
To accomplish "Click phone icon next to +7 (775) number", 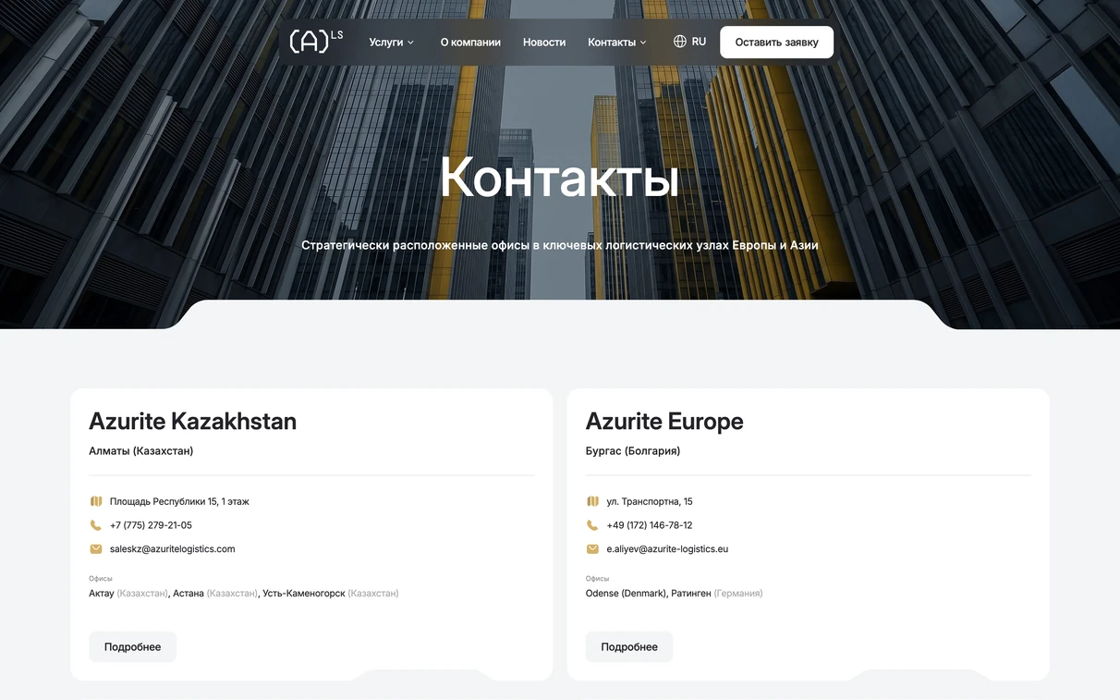I will click(96, 525).
